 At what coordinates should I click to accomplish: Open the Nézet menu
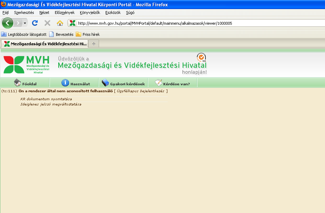click(44, 13)
